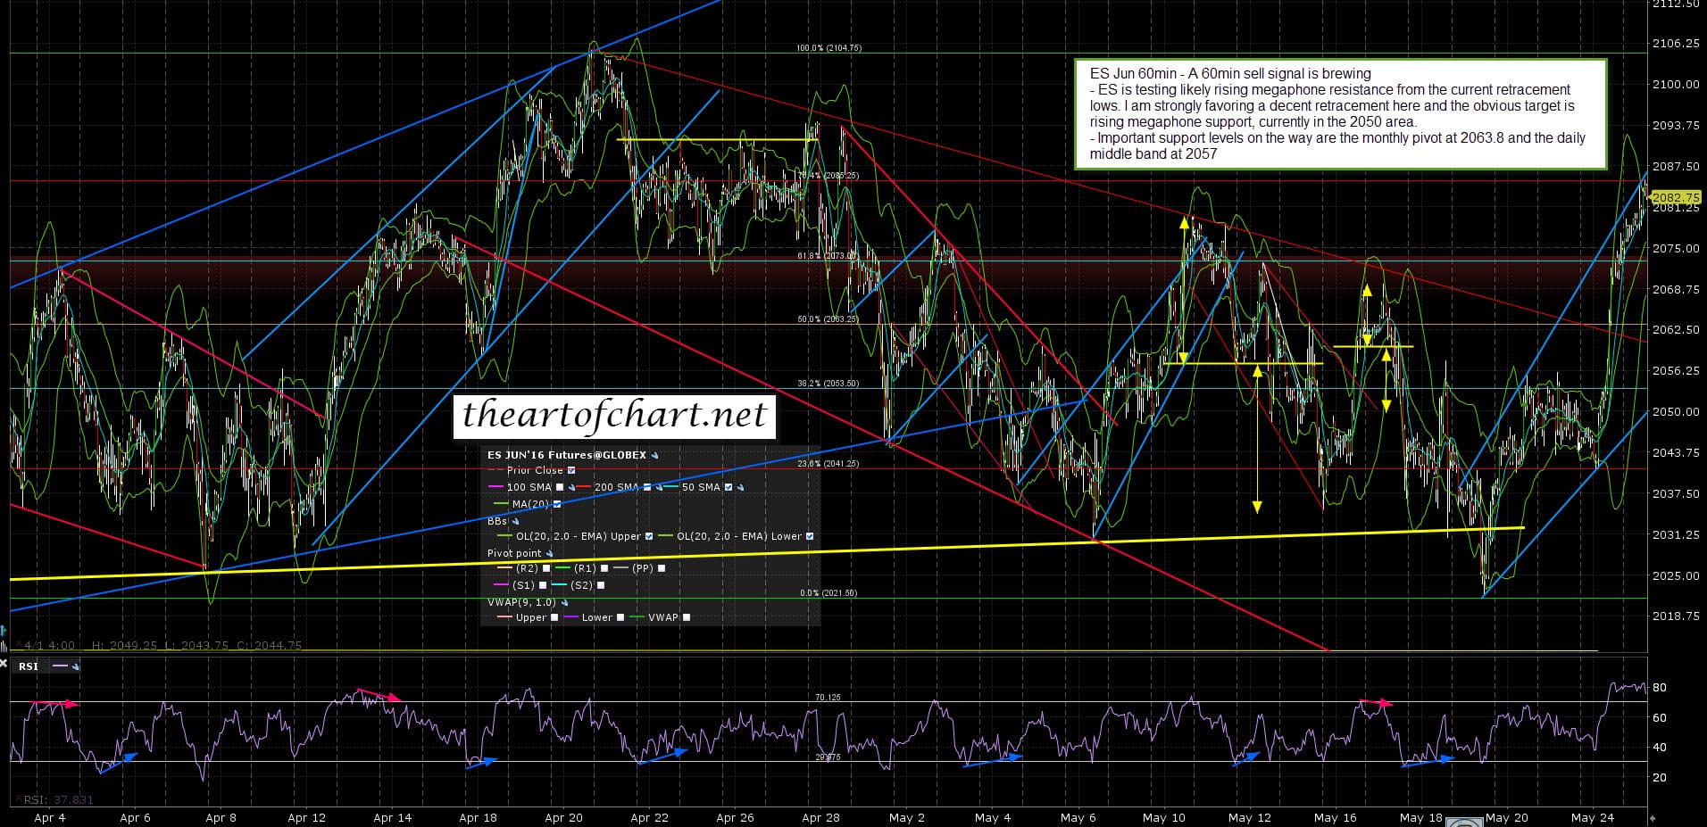The width and height of the screenshot is (1707, 827).
Task: Click wrench icon next to 100 SMA
Action: (x=572, y=487)
